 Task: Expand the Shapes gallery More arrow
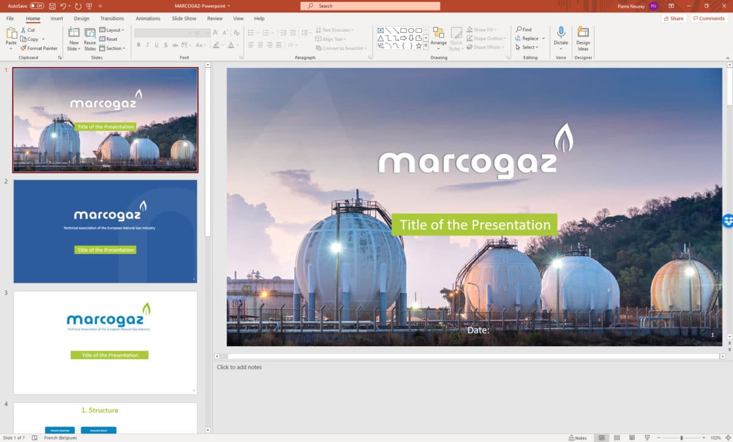tap(426, 46)
